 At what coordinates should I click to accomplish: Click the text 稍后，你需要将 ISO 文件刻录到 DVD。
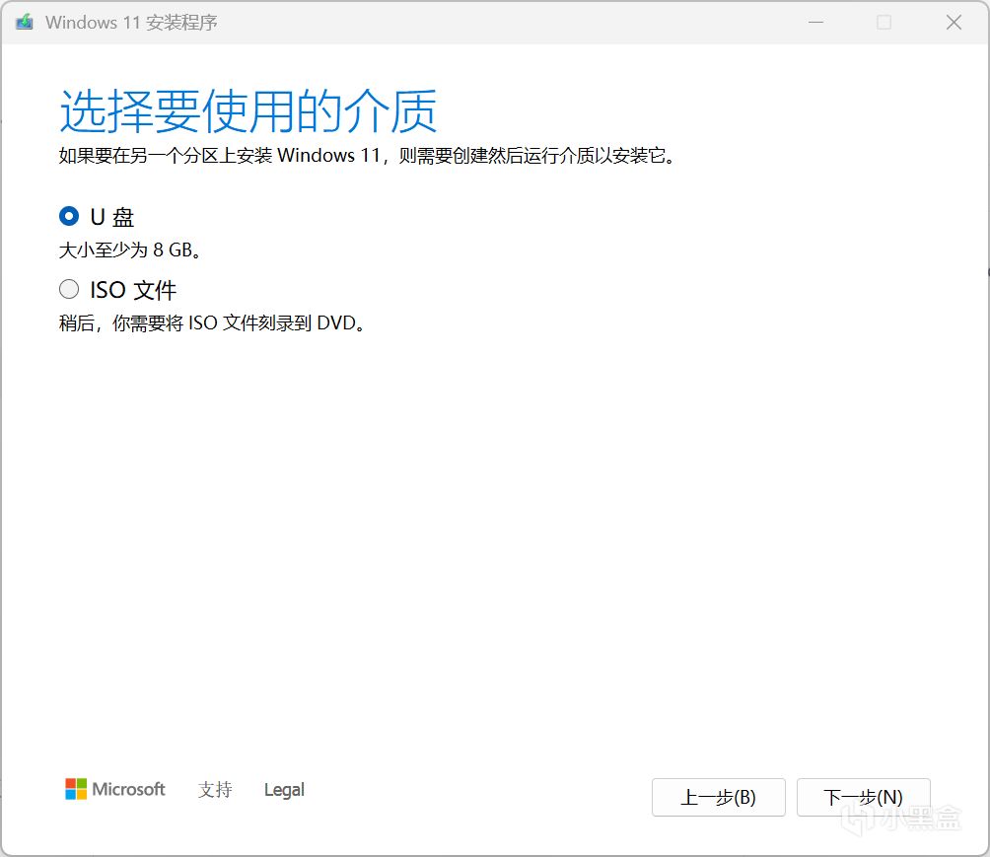point(212,323)
